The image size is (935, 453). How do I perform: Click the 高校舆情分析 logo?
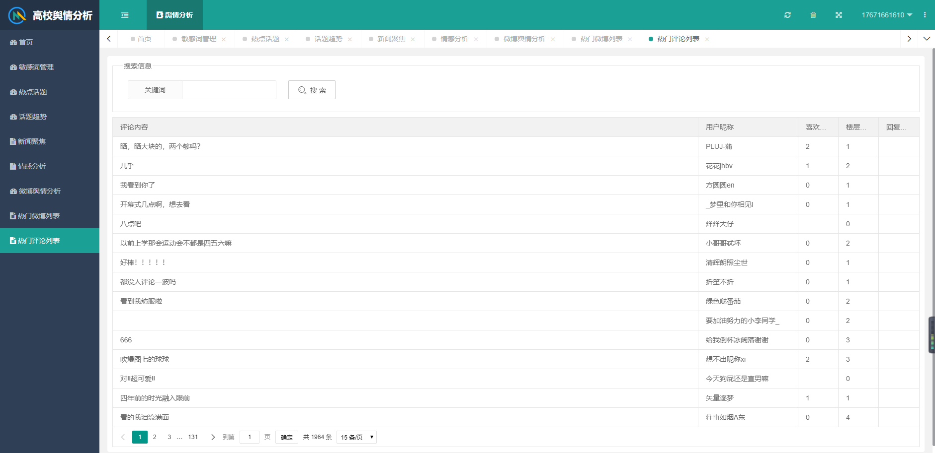point(50,15)
